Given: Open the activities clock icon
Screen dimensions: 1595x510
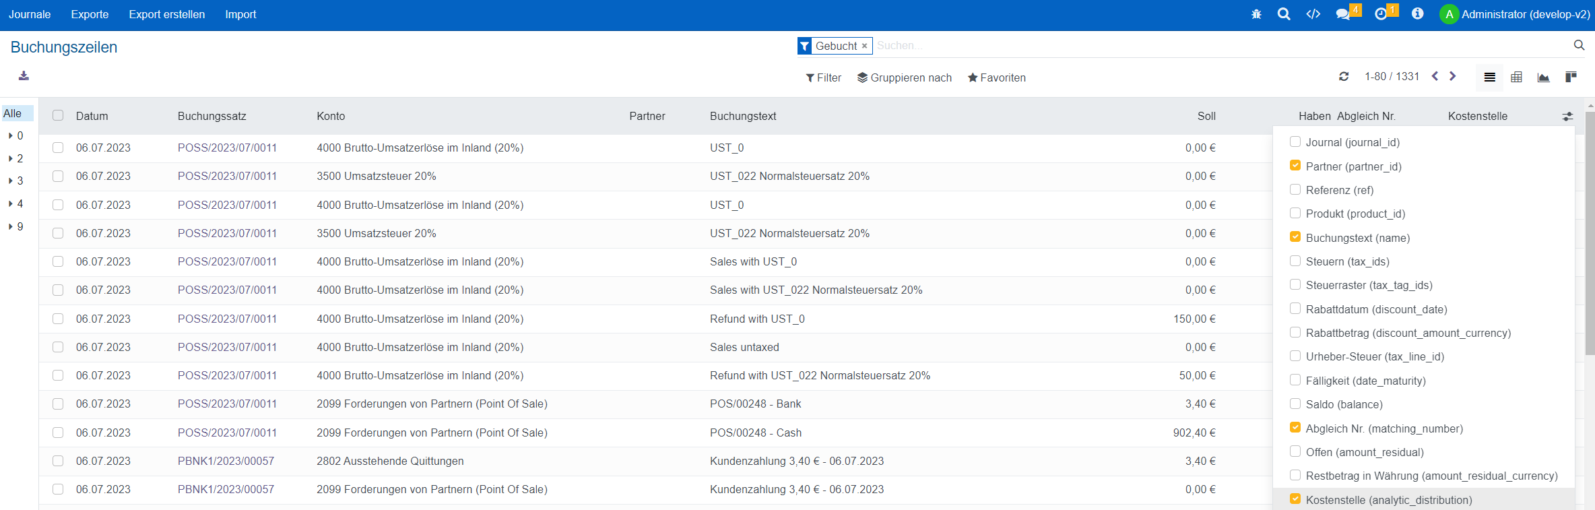Looking at the screenshot, I should tap(1381, 14).
